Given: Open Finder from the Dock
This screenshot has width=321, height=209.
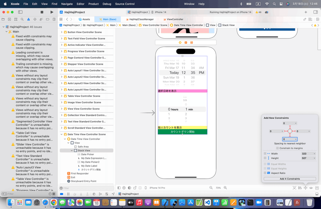Looking at the screenshot, I should point(11,203).
